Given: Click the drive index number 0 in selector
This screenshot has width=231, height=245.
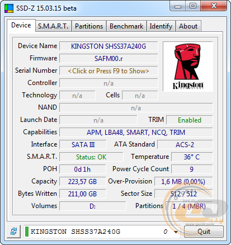Looking at the screenshot, I should [166, 232].
